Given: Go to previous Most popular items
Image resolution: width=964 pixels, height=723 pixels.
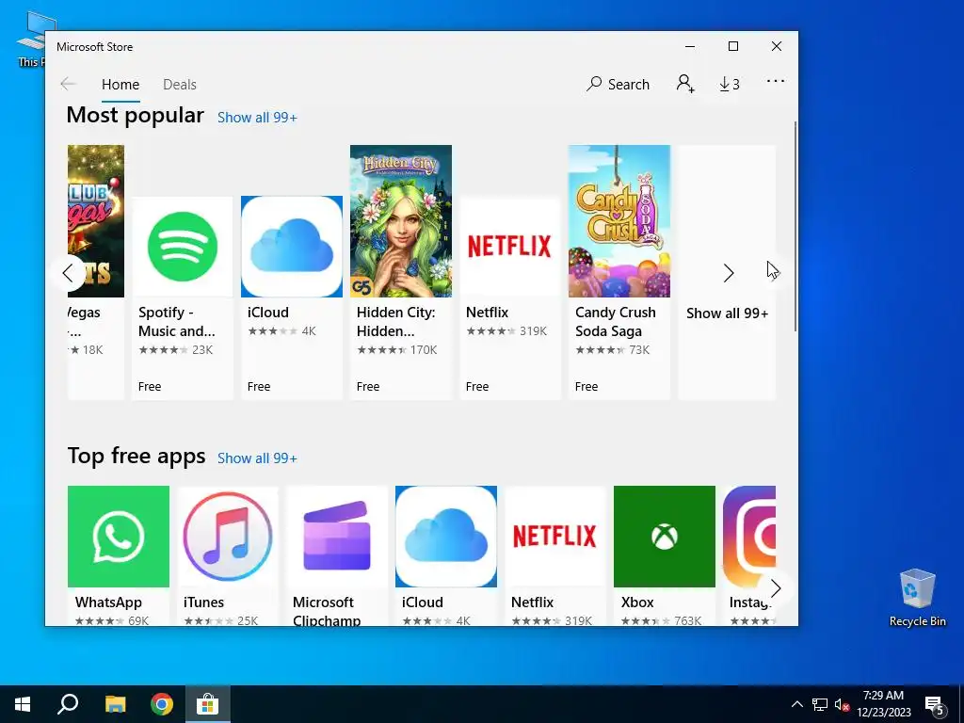Looking at the screenshot, I should (x=68, y=272).
